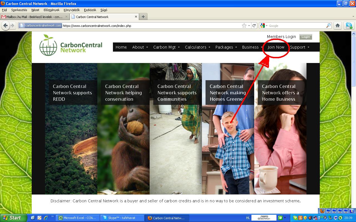Image resolution: width=356 pixels, height=222 pixels.
Task: Click the page disclaimer text
Action: point(175,201)
